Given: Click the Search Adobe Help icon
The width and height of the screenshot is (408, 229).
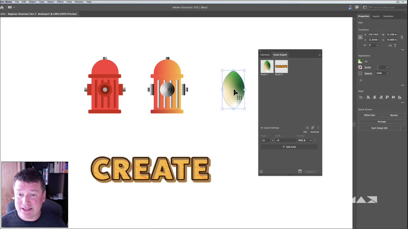Looking at the screenshot, I should (x=370, y=7).
